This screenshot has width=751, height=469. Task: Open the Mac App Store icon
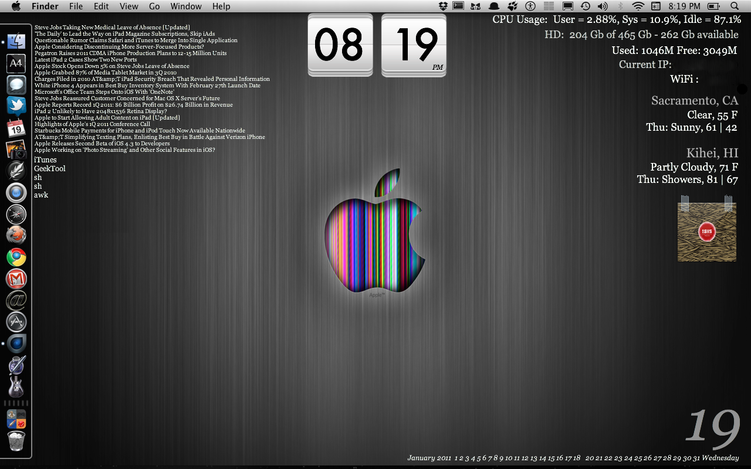click(16, 322)
